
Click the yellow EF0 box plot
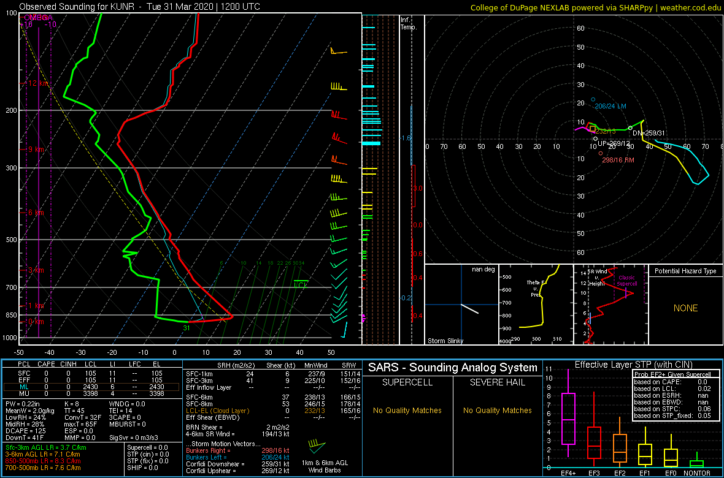point(671,451)
